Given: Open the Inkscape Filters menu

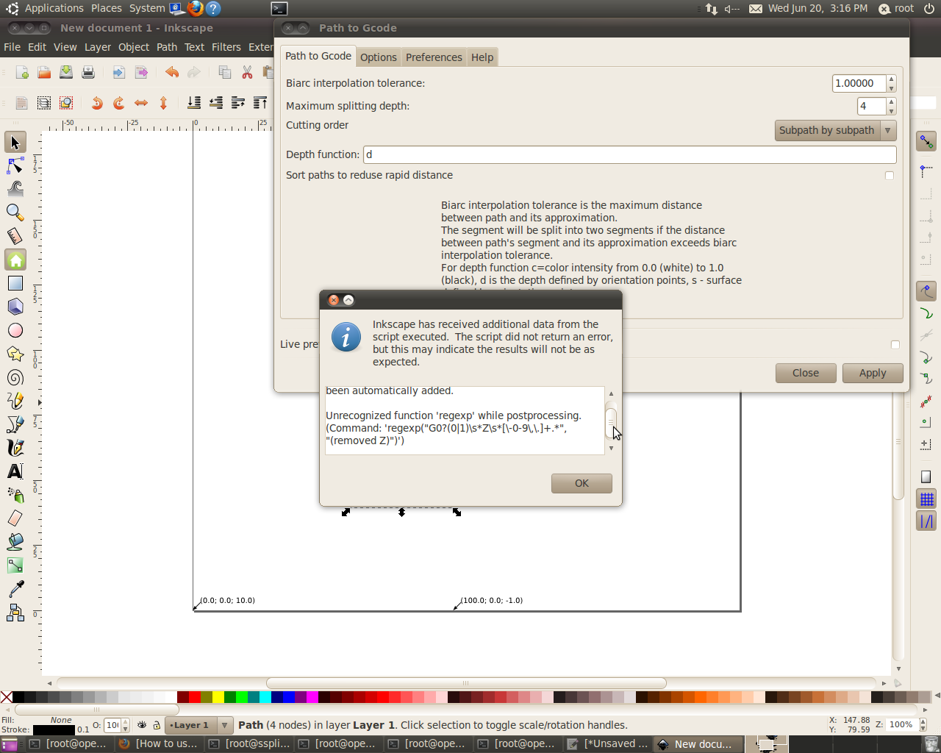Looking at the screenshot, I should [226, 47].
